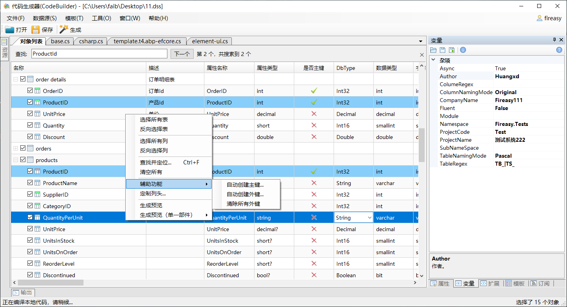Click green primary-key checkmark in OrderID row
The height and width of the screenshot is (307, 567).
pos(314,91)
